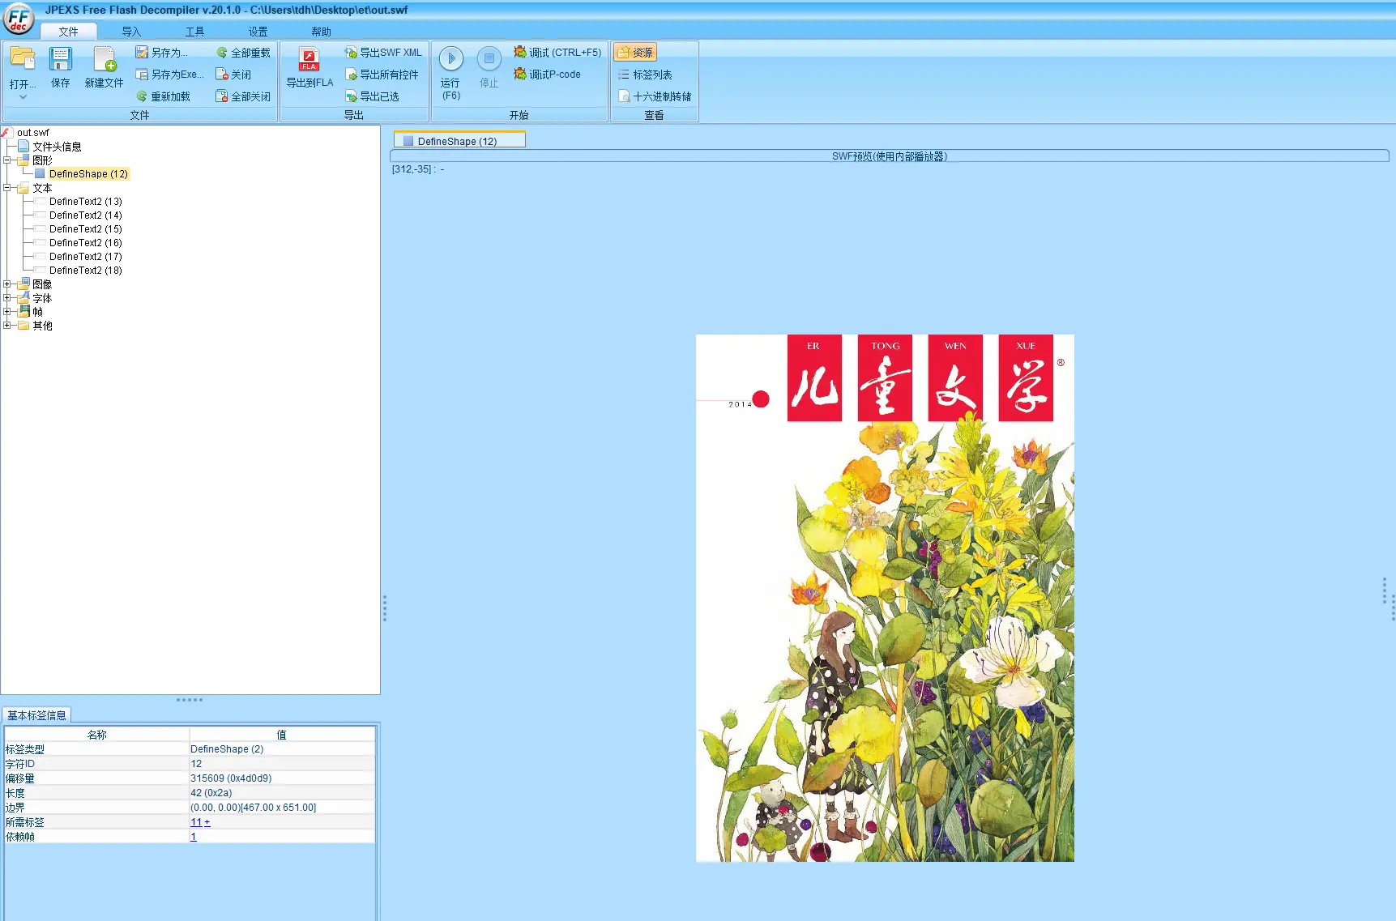Collapse the 文本 folder

pyautogui.click(x=7, y=188)
